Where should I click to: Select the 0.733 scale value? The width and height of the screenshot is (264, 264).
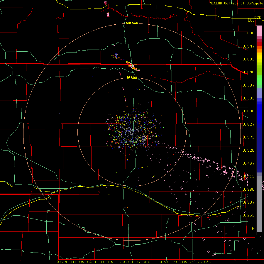248,98
